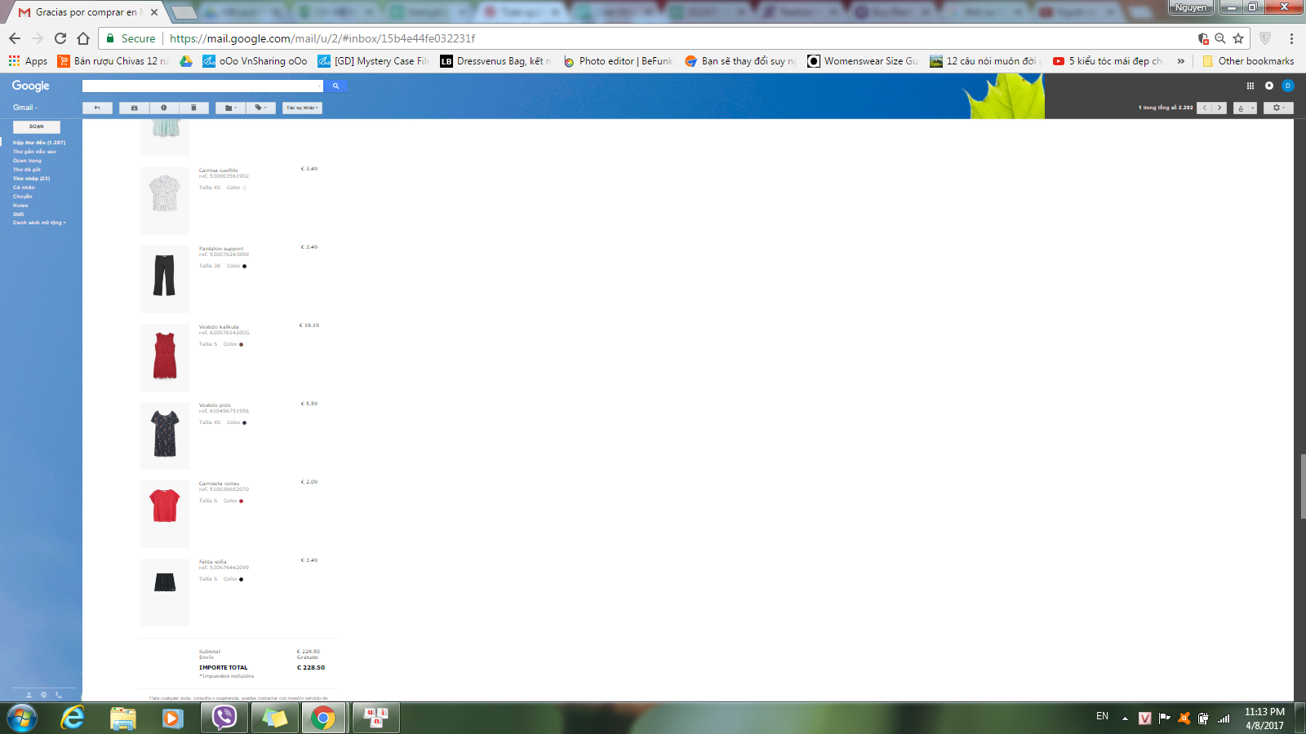Image resolution: width=1306 pixels, height=734 pixels.
Task: Delete the email using the trash icon
Action: tap(193, 108)
